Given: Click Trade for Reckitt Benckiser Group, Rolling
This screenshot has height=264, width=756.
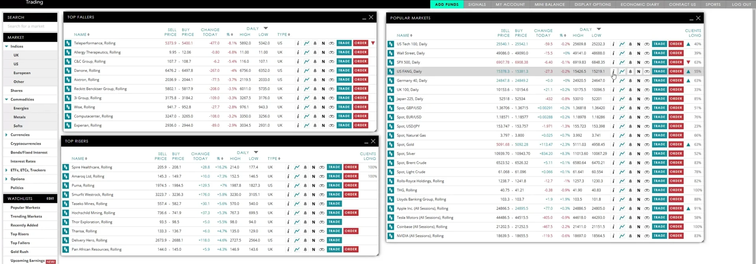Looking at the screenshot, I should [x=344, y=89].
